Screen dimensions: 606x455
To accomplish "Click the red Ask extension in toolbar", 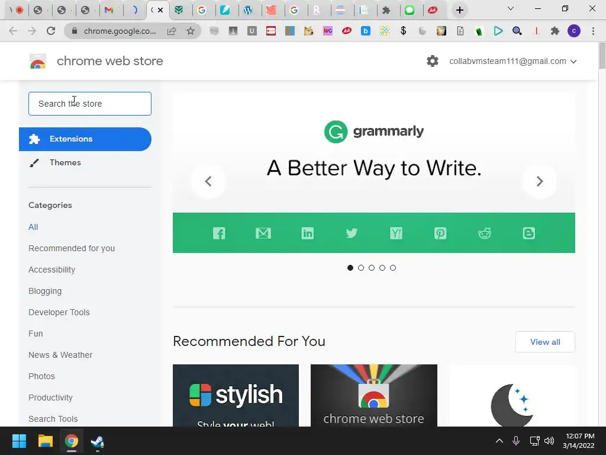I will (347, 31).
